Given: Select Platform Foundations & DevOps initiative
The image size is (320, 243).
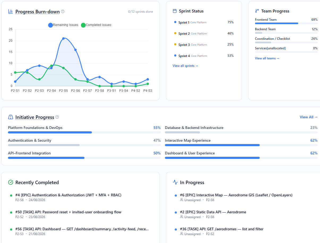Looking at the screenshot, I should tap(84, 130).
